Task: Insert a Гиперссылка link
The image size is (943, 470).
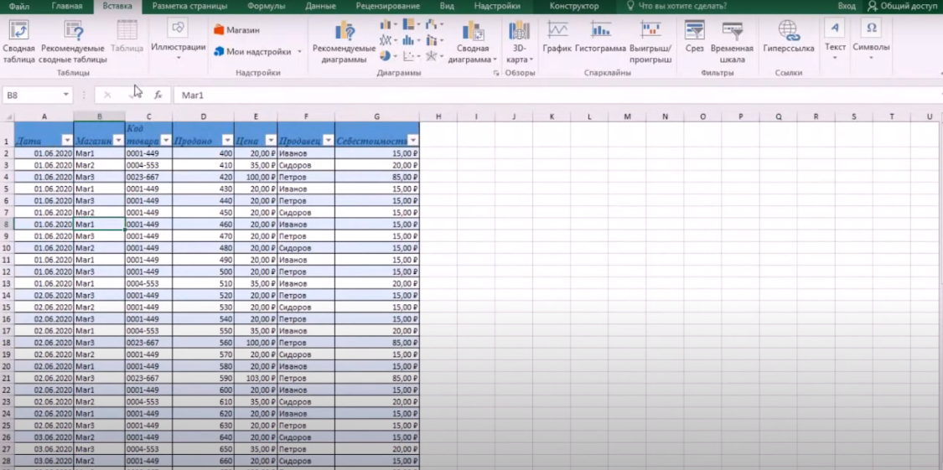Action: pos(788,32)
